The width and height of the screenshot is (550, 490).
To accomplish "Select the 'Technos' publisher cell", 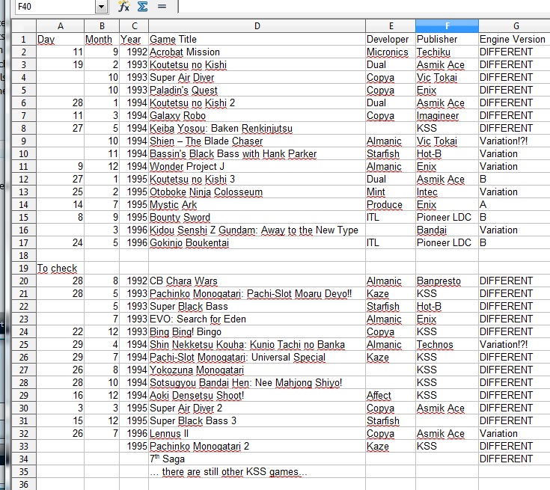I will [447, 344].
